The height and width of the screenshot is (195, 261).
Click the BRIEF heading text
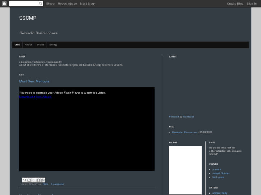(22, 57)
